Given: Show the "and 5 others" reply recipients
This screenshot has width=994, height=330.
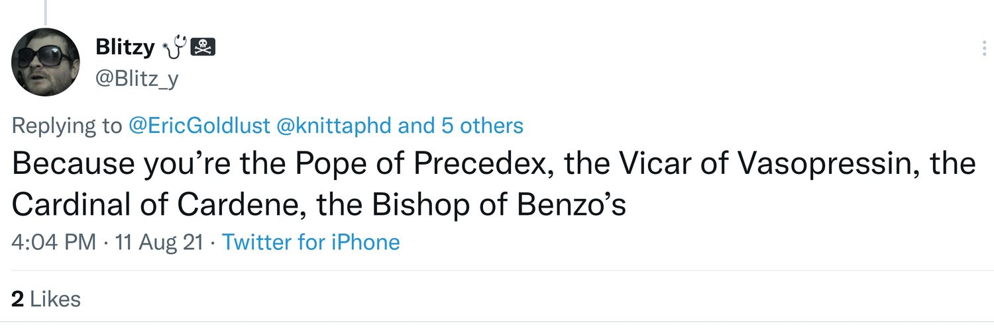Looking at the screenshot, I should [x=461, y=126].
